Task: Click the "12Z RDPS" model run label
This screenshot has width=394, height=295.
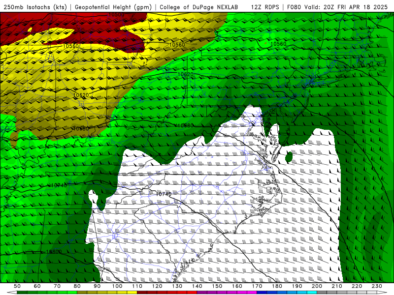Action: pos(265,7)
